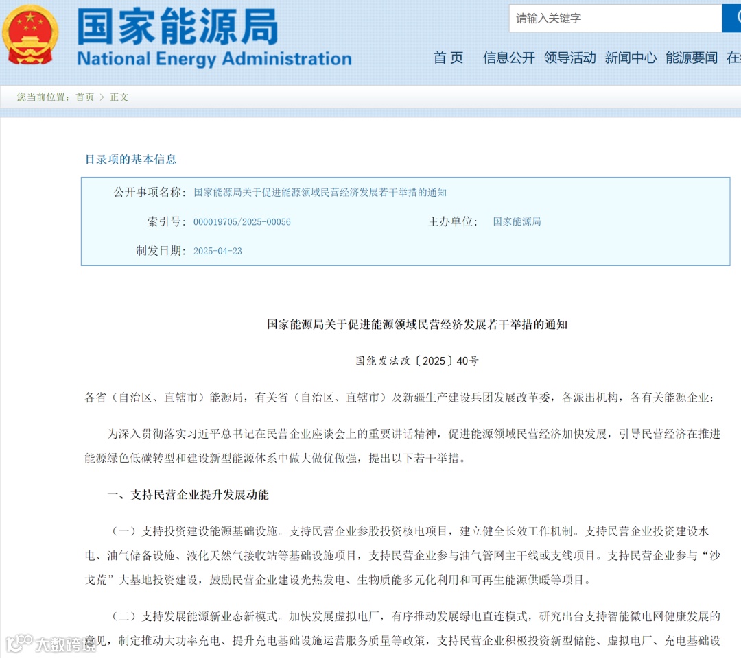Click paragraph （一）支持投资建设能源基础设施
This screenshot has height=658, width=741.
coord(403,556)
